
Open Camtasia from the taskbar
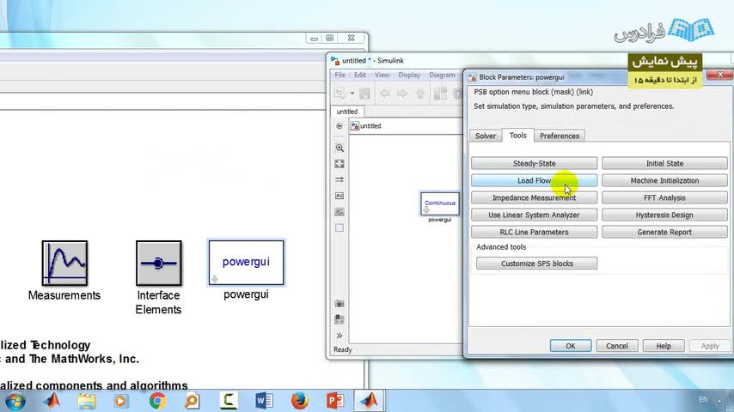(x=229, y=401)
